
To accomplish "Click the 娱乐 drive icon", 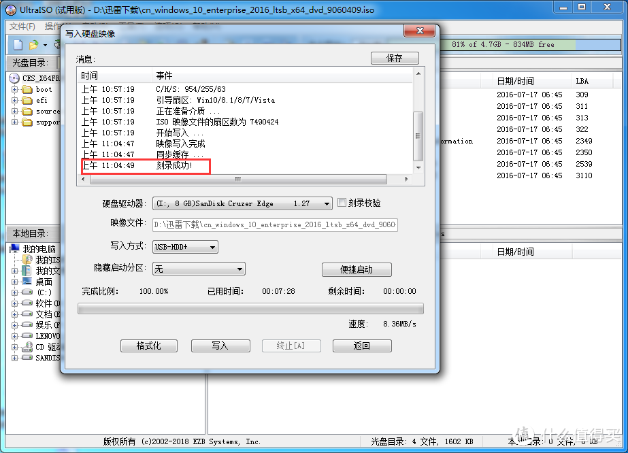I will point(27,325).
